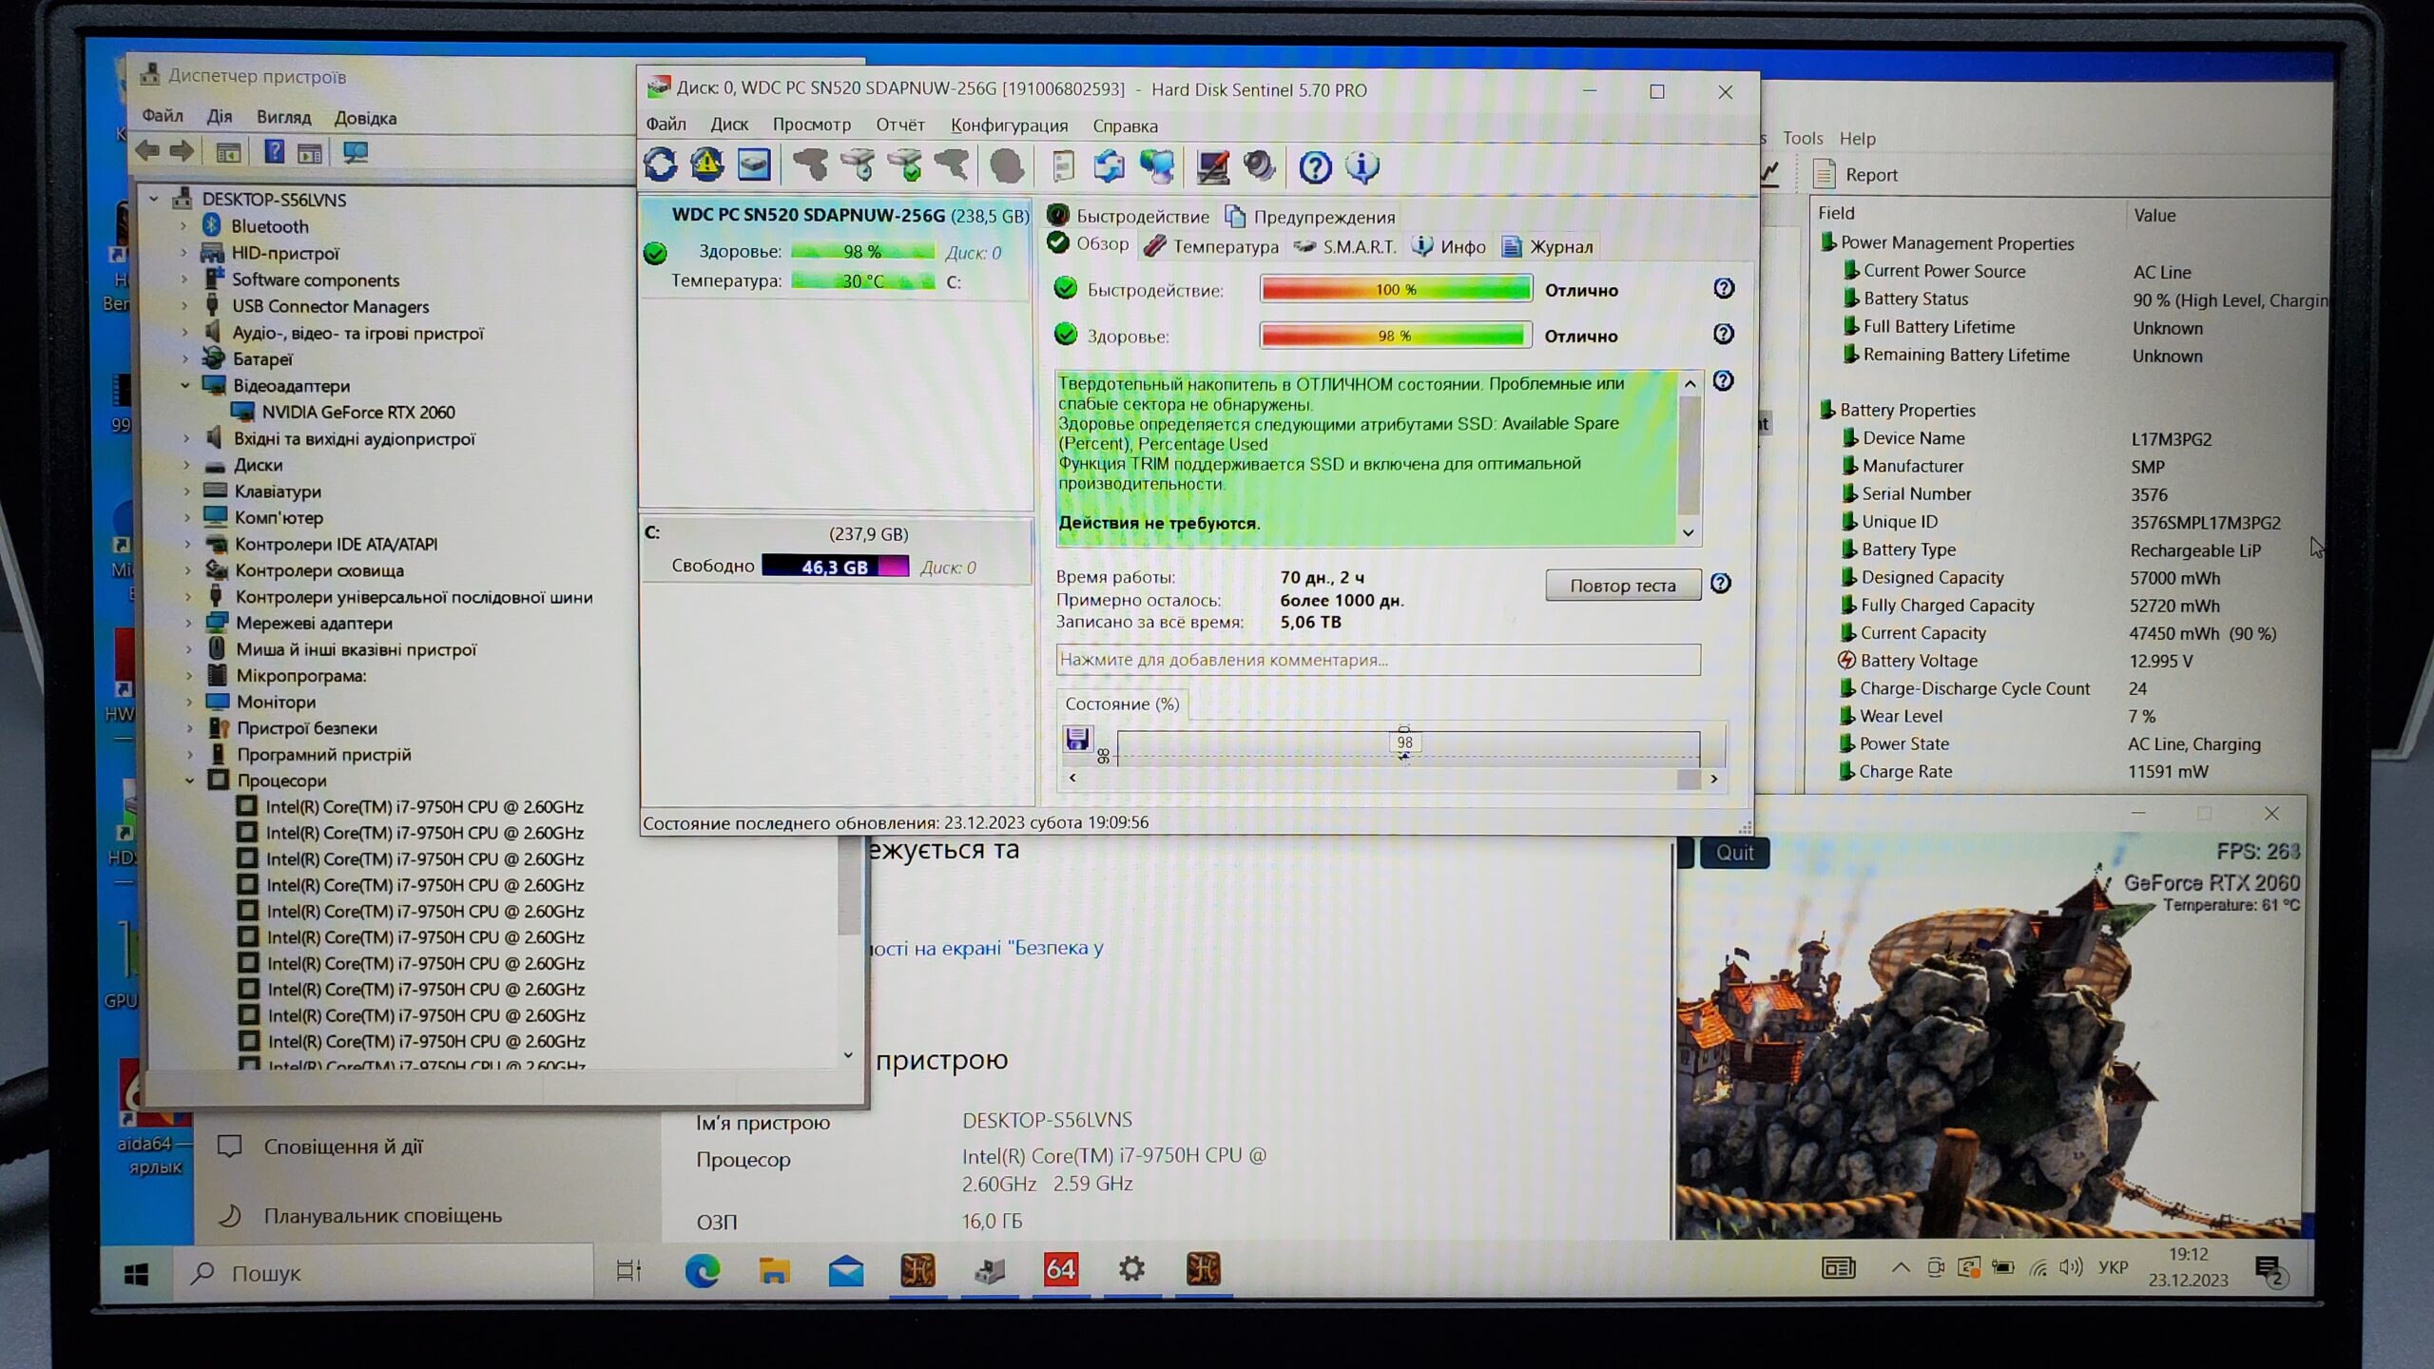Switch to the Температура tab
2434x1369 pixels.
(x=1213, y=247)
